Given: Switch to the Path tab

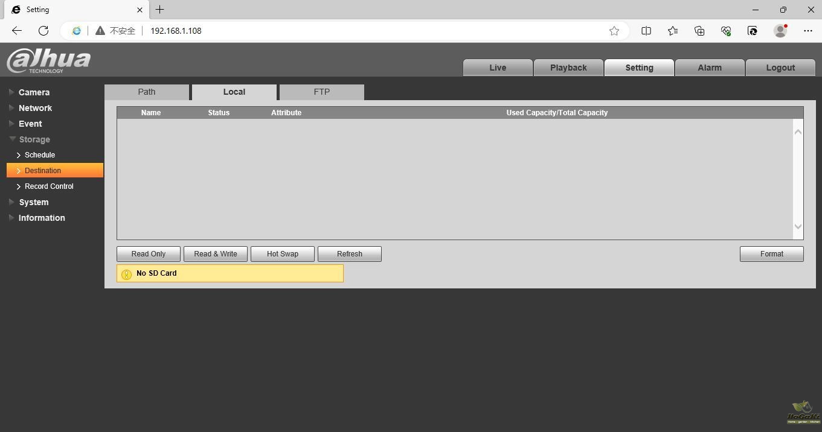Looking at the screenshot, I should point(147,92).
